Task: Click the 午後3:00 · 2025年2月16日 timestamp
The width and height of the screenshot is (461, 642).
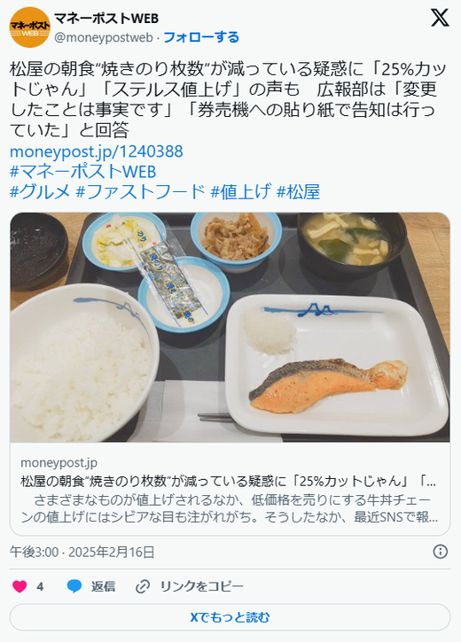Action: click(82, 552)
